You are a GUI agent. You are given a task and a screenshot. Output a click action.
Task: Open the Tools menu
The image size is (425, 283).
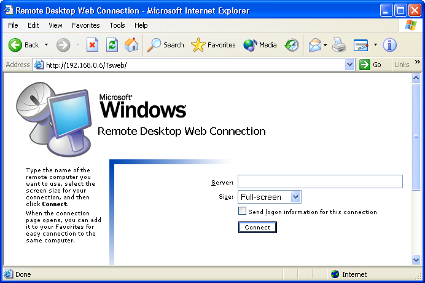coord(117,25)
